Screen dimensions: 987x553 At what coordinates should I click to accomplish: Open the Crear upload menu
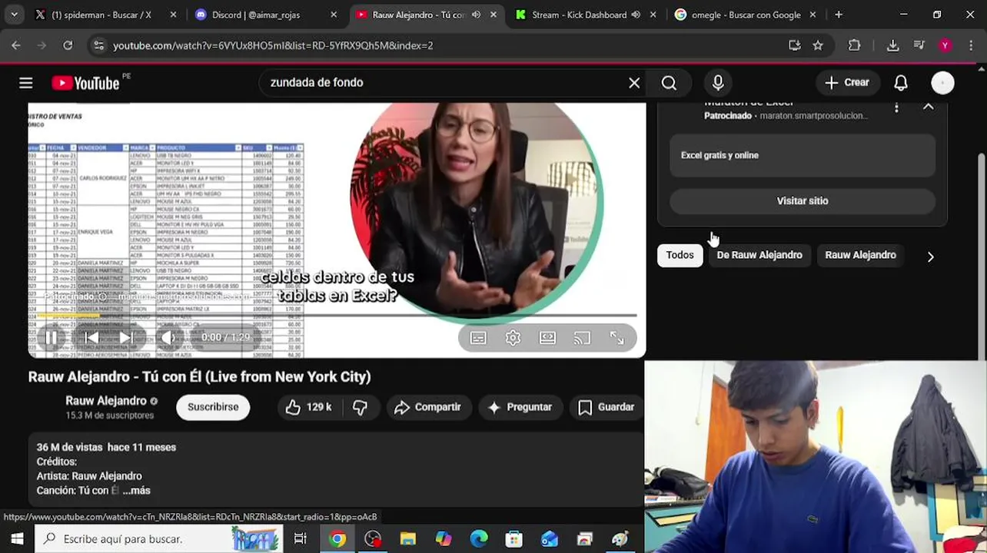(x=847, y=83)
